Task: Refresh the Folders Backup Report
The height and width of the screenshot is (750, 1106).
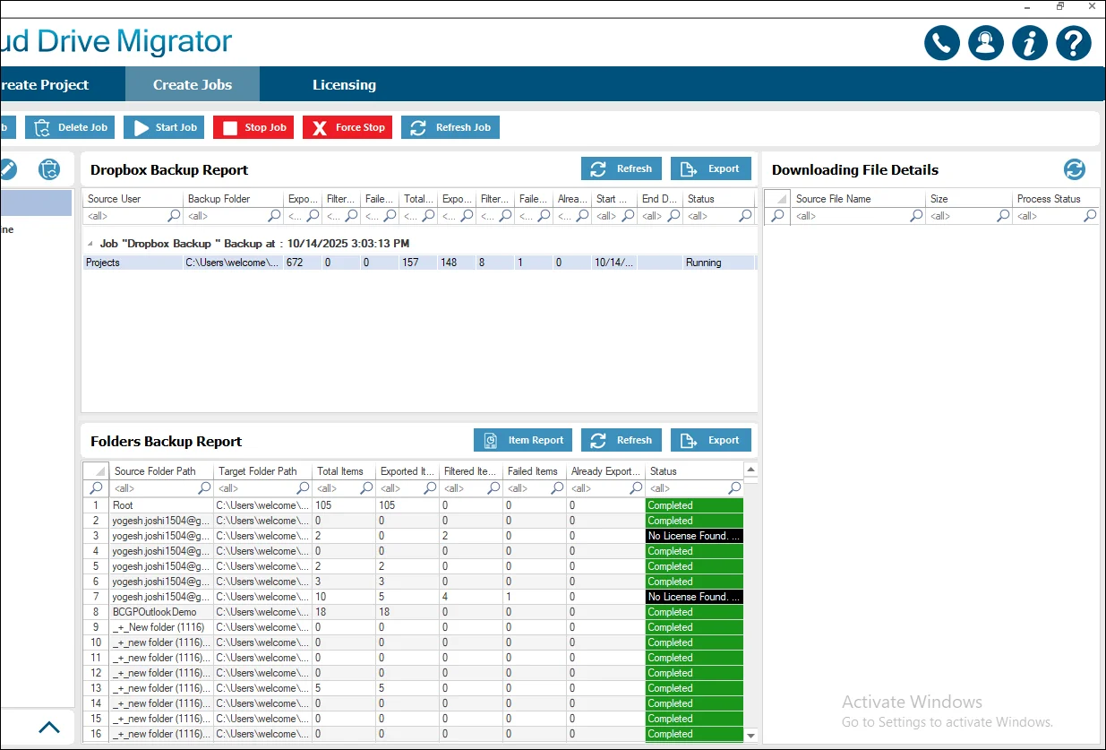Action: pos(622,440)
